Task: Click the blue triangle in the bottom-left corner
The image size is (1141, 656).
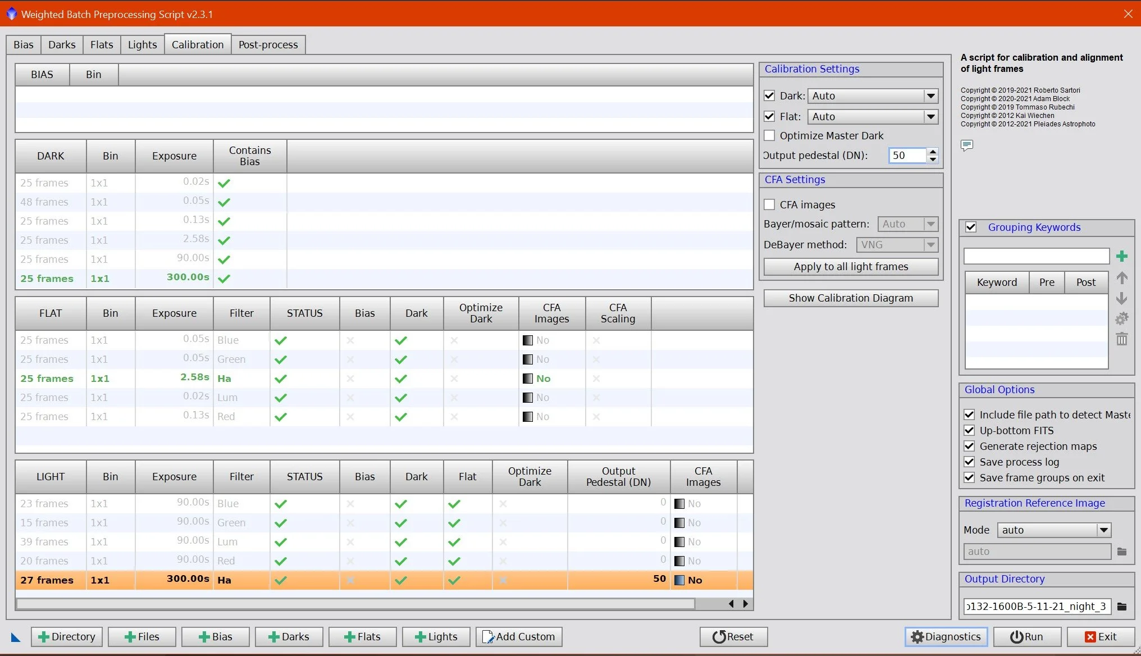Action: tap(15, 637)
